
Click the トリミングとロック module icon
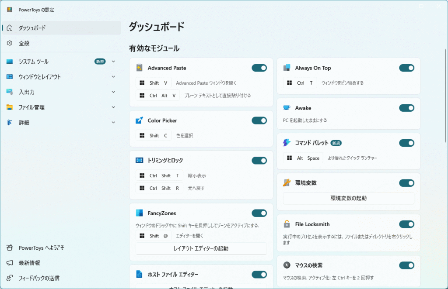(x=139, y=160)
